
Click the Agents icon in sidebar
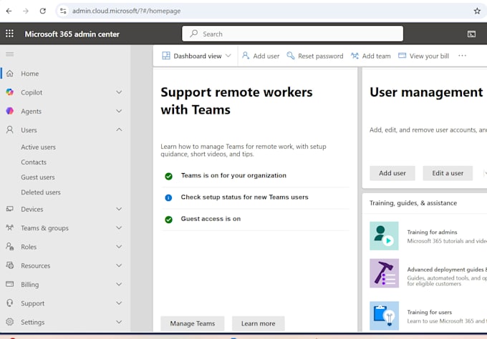click(10, 111)
